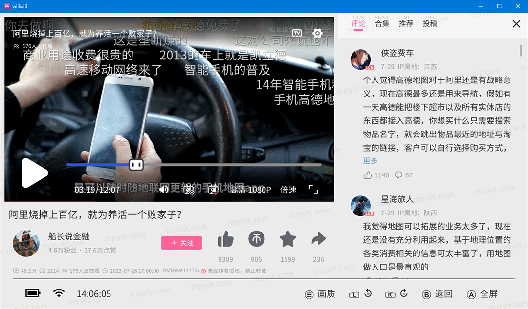
Task: Toggle danmaku display icon with checkmark
Action: pos(214,190)
